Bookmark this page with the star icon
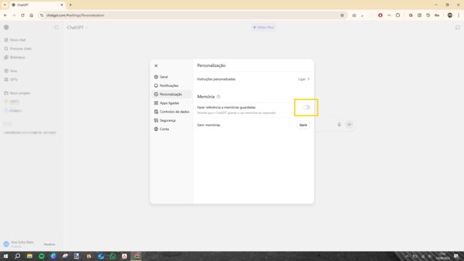This screenshot has width=464, height=261. click(x=342, y=15)
